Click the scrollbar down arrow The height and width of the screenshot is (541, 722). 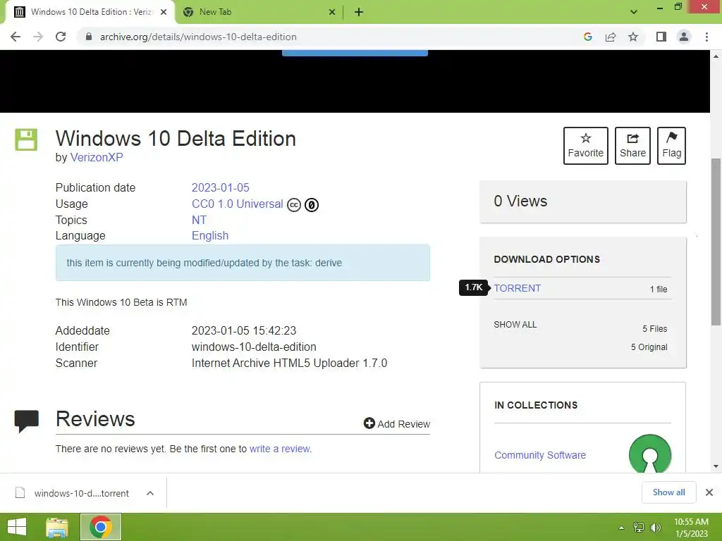(716, 466)
